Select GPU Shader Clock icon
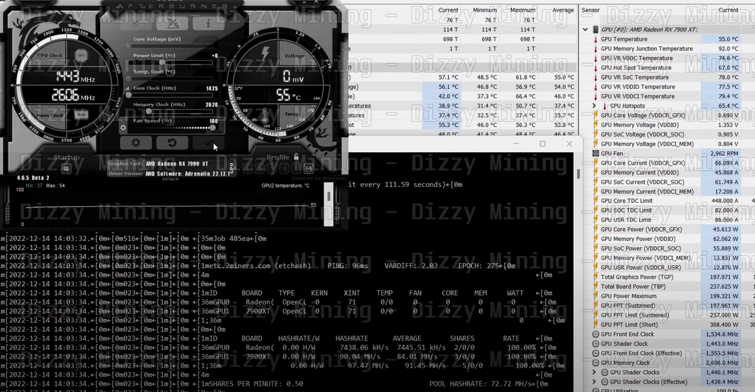The image size is (755, 392). coord(596,344)
